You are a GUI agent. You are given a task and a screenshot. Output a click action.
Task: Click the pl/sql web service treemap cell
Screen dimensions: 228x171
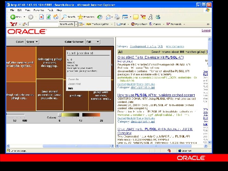pos(101,96)
